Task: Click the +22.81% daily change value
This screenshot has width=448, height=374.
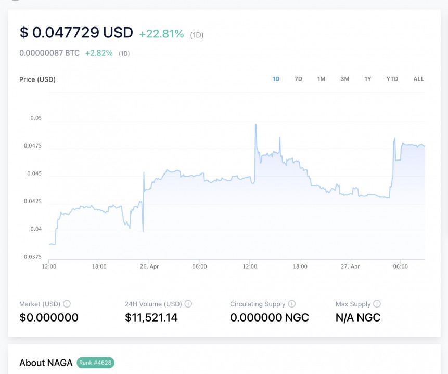Action: pyautogui.click(x=161, y=34)
